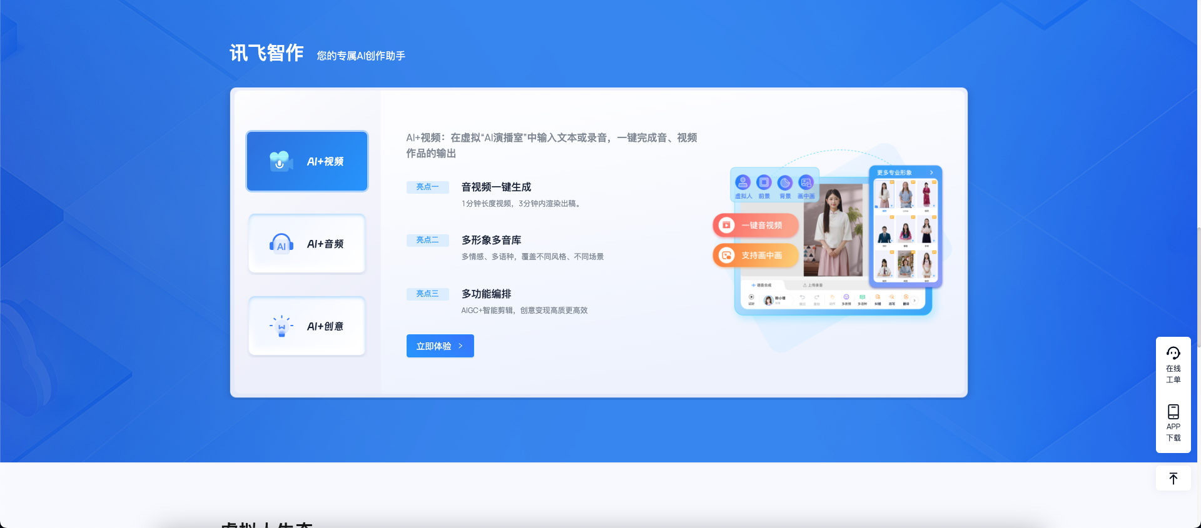Open 在线工单 headset icon
Image resolution: width=1201 pixels, height=528 pixels.
(x=1173, y=354)
